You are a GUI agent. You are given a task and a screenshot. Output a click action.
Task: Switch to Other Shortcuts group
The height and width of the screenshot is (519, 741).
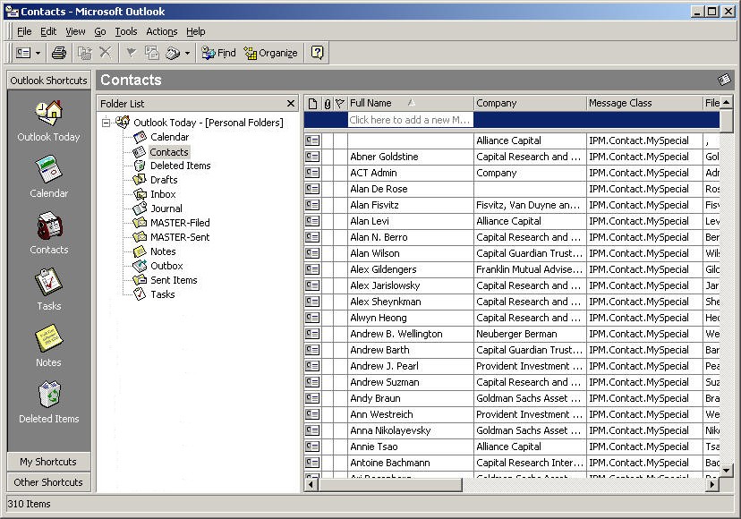[49, 482]
